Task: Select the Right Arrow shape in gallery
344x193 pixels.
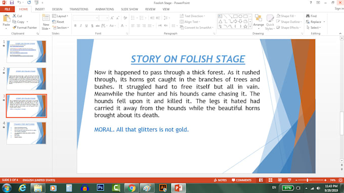Action: click(x=235, y=21)
